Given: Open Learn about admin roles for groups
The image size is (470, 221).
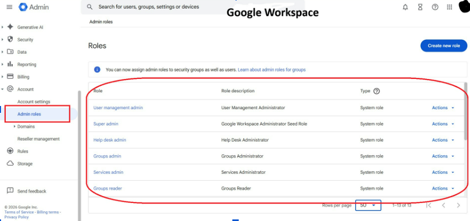Looking at the screenshot, I should pyautogui.click(x=272, y=69).
